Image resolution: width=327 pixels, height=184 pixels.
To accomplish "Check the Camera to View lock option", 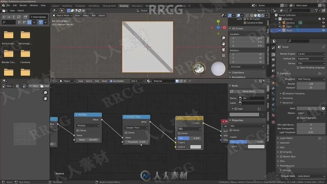I will pos(245,23).
